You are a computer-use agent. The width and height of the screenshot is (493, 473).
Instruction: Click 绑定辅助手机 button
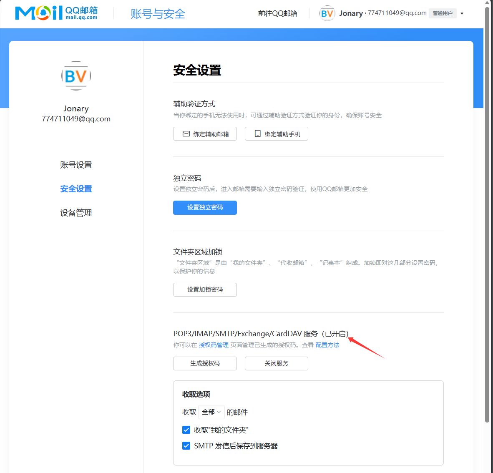coord(277,134)
